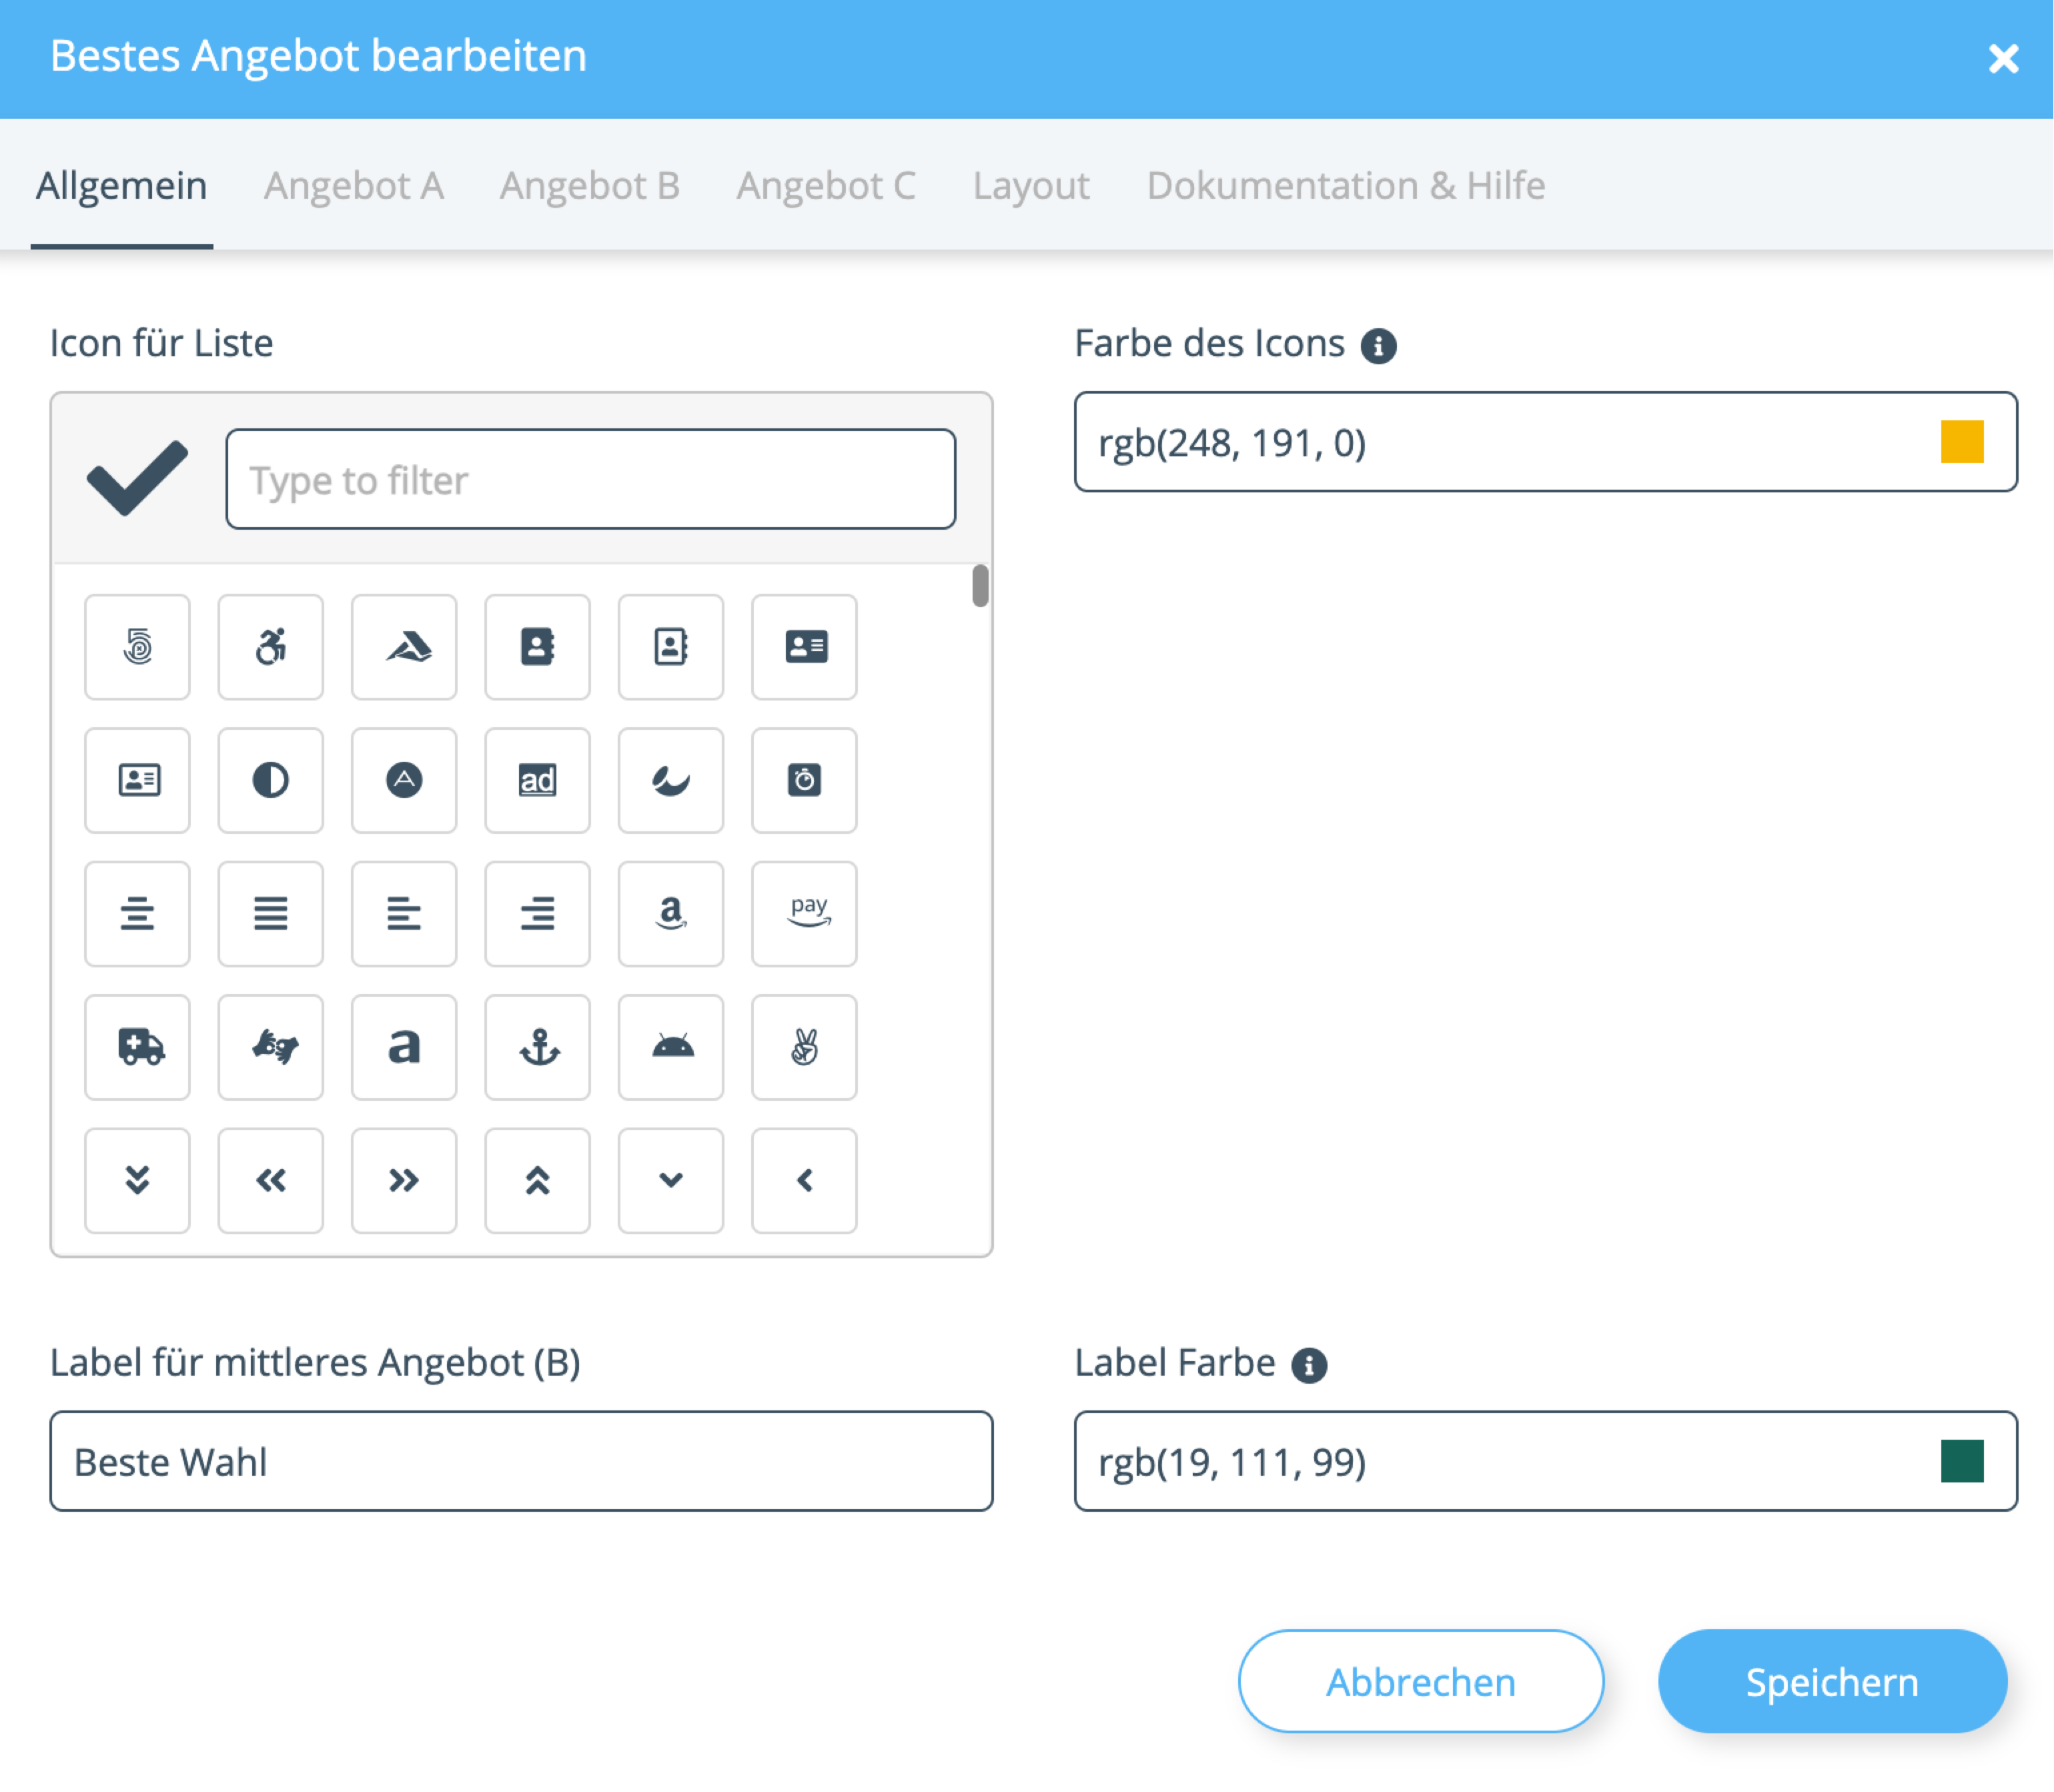Click the Type to filter field
Image resolution: width=2054 pixels, height=1792 pixels.
pos(590,480)
